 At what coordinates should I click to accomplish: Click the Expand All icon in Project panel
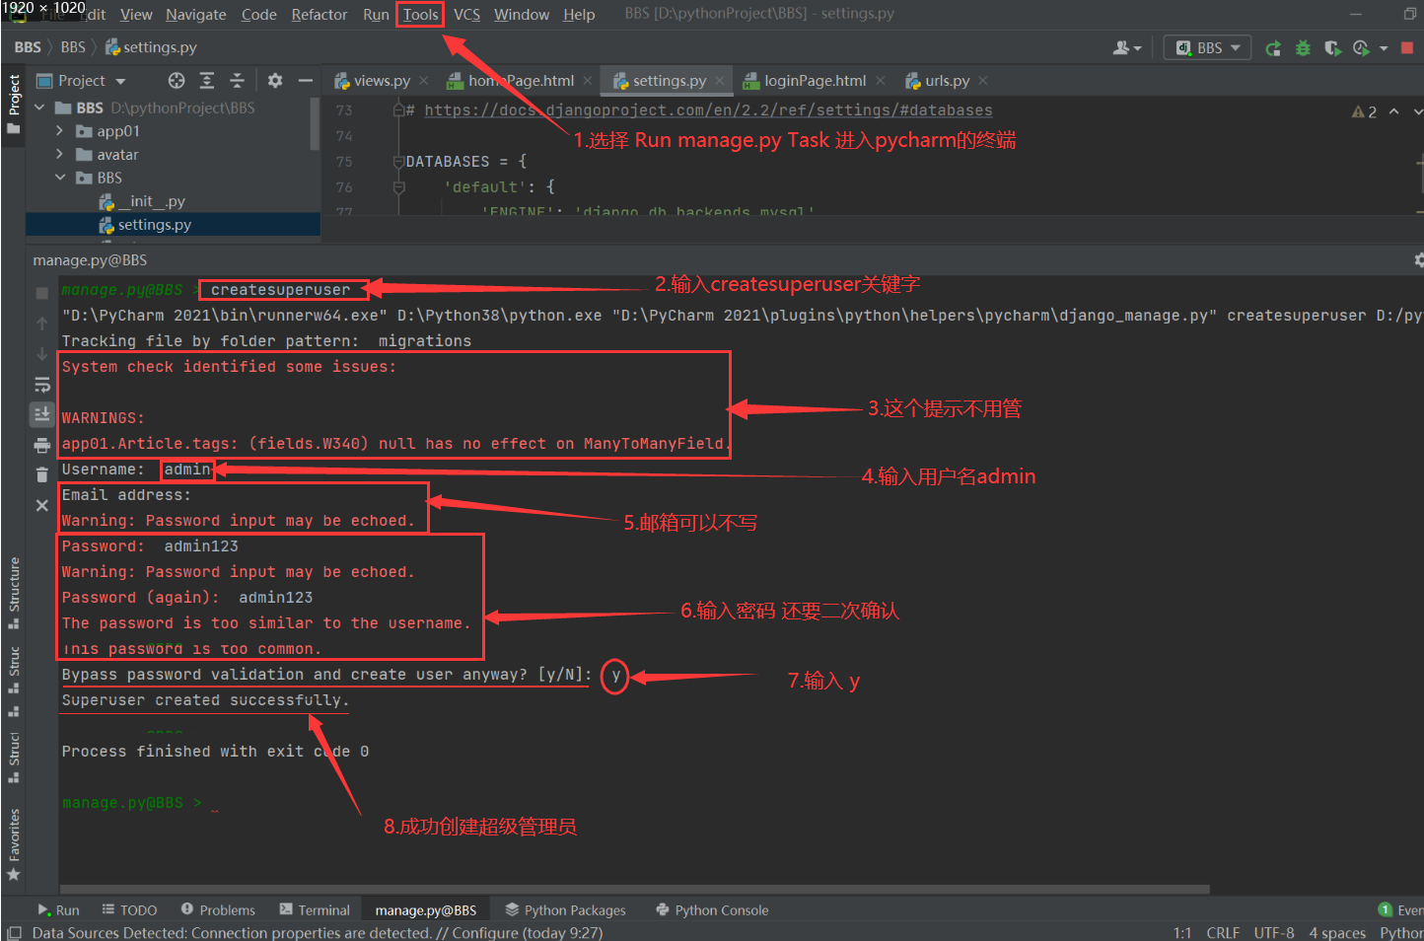pos(207,81)
